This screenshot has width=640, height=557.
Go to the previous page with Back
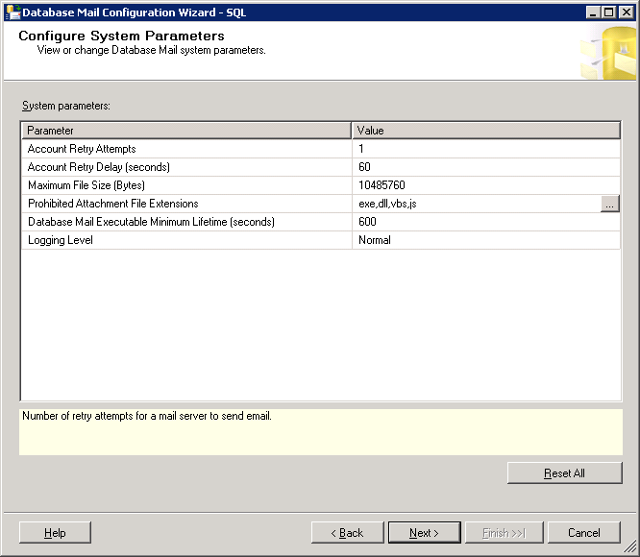(x=346, y=532)
